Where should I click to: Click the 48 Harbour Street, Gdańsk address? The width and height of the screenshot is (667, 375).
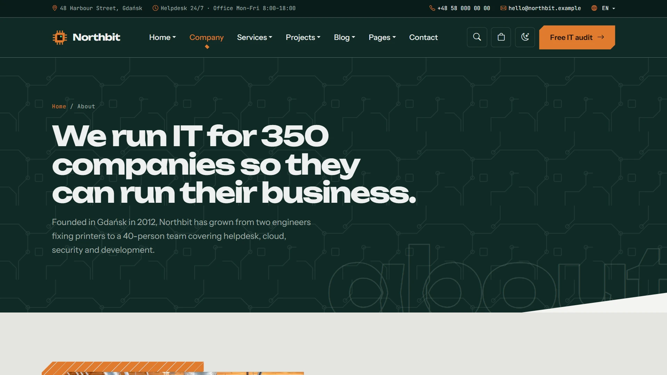coord(101,8)
